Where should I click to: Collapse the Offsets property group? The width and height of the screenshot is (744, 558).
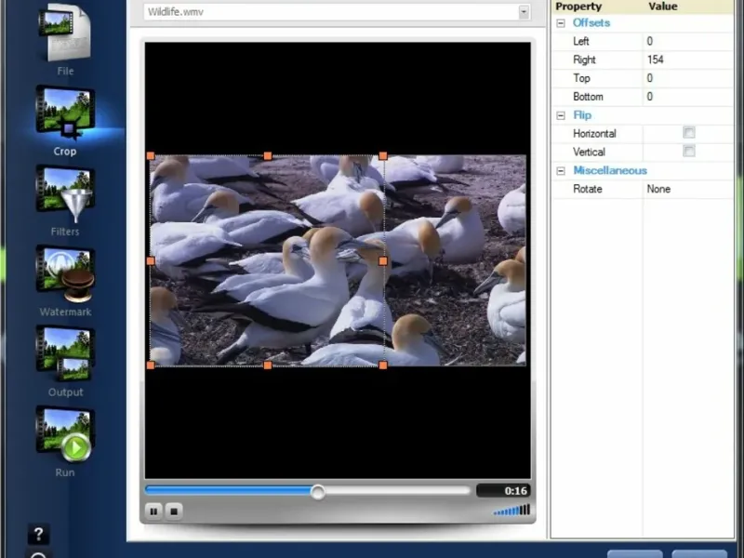click(561, 23)
